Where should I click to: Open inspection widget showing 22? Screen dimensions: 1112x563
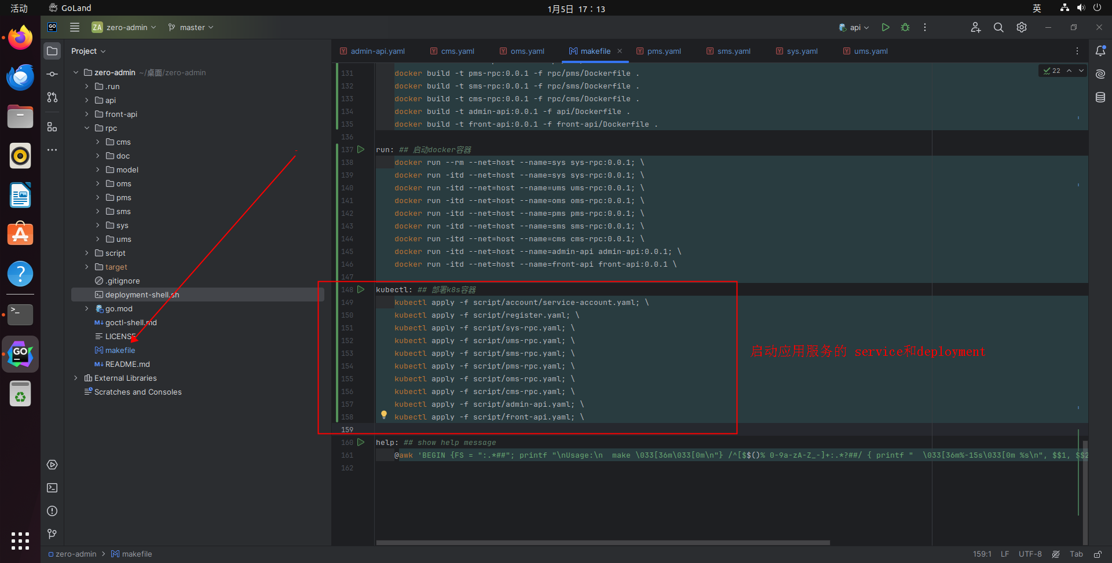coord(1052,71)
